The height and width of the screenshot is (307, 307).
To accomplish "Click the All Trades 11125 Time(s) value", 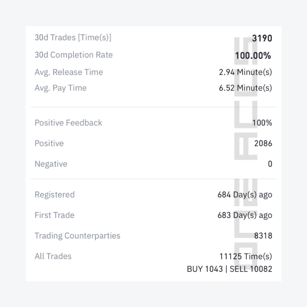I will pyautogui.click(x=246, y=256).
